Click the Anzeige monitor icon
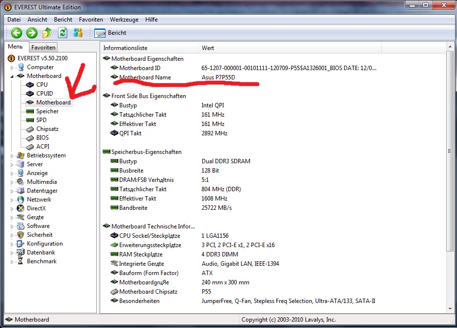457x328 pixels. coord(21,173)
